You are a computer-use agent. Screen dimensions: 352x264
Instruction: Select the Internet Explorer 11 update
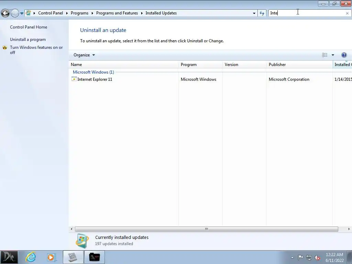coord(95,79)
